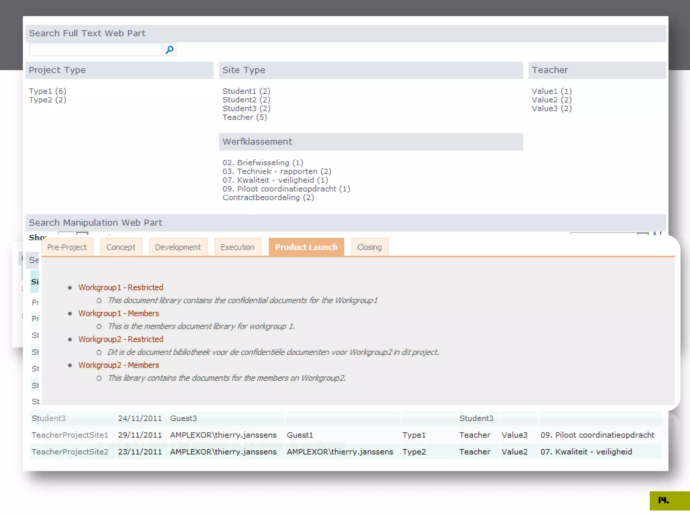Filter by Type2 (2) project type

tap(48, 100)
